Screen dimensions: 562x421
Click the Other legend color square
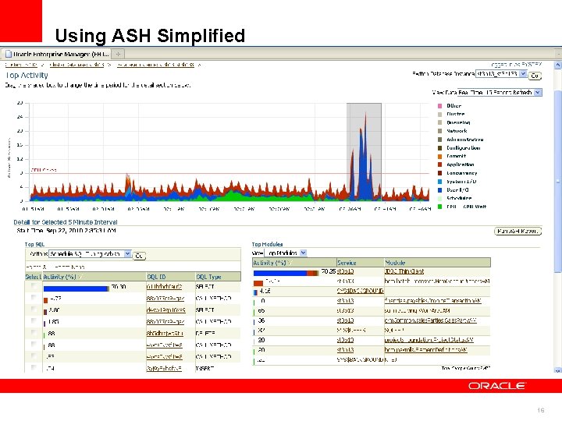coord(439,106)
